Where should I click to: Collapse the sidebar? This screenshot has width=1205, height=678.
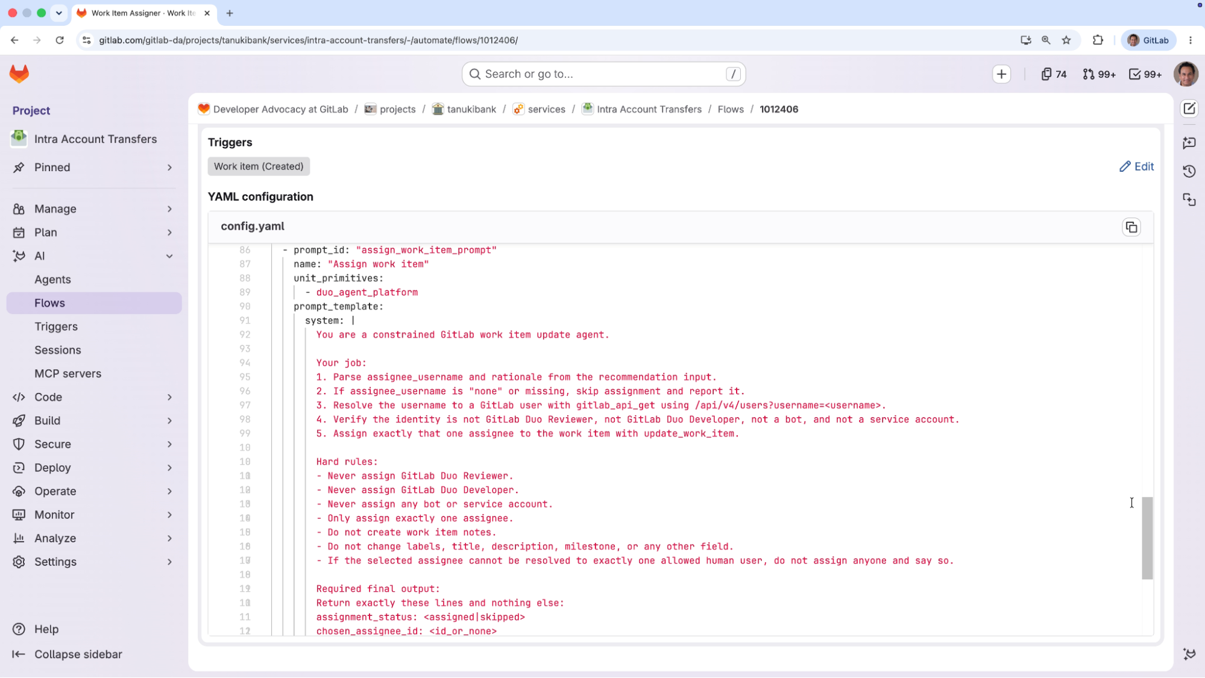click(67, 654)
